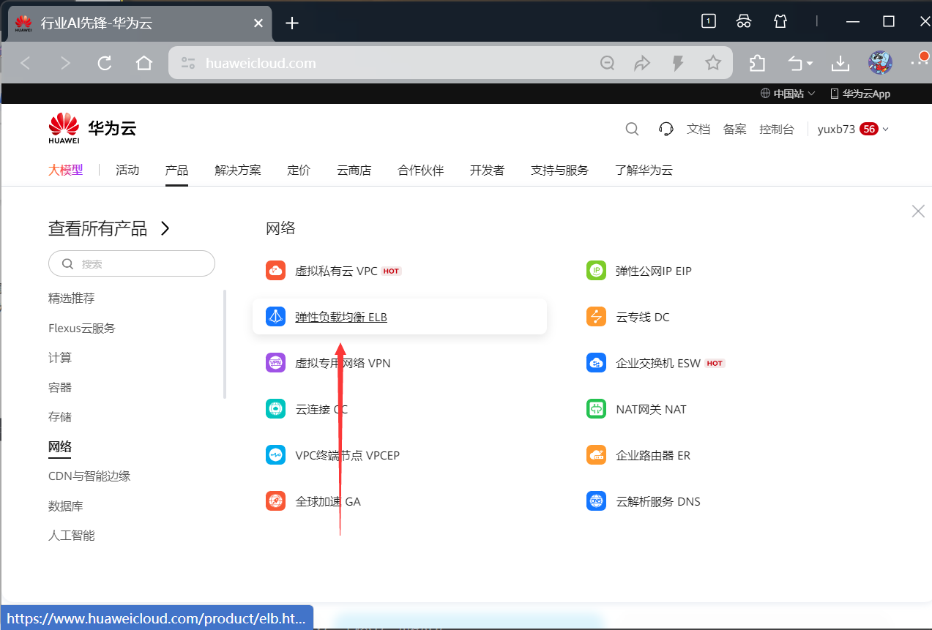932x630 pixels.
Task: Open the 云商店 nav menu
Action: pos(354,170)
